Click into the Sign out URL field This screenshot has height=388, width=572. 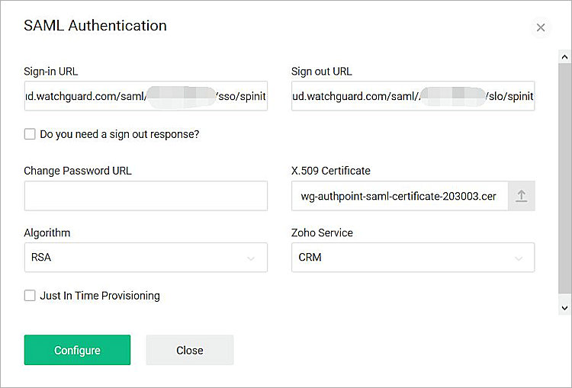412,96
